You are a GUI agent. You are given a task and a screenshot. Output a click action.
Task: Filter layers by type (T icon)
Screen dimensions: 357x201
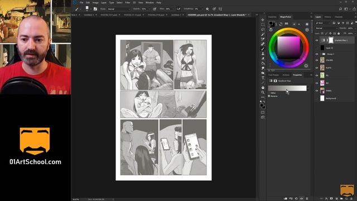point(343,23)
